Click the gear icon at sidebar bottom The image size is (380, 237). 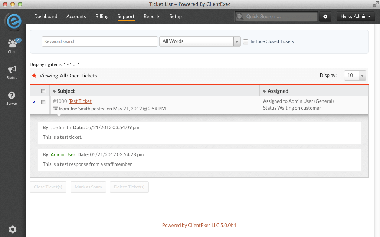(x=12, y=229)
